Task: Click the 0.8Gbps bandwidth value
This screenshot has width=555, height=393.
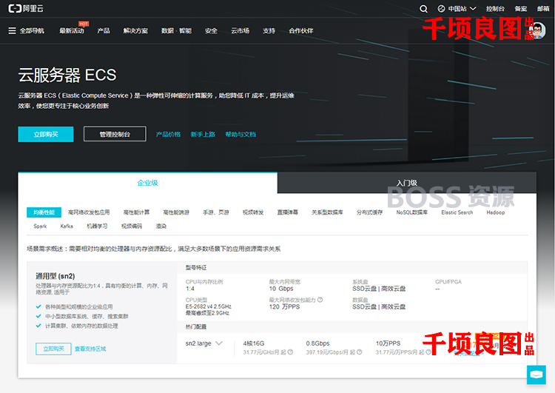Action: click(x=317, y=343)
